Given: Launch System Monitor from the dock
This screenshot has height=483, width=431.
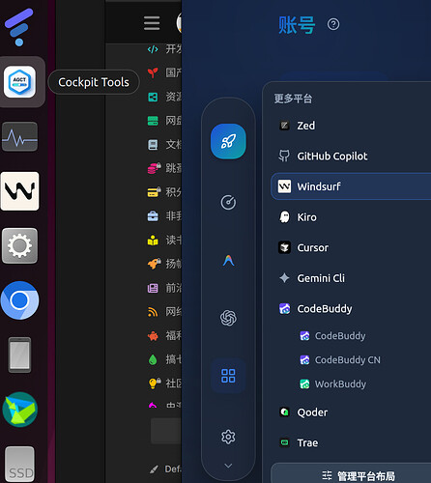Looking at the screenshot, I should click(x=19, y=136).
